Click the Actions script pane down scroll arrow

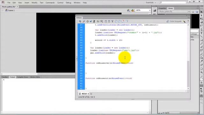click(x=188, y=88)
